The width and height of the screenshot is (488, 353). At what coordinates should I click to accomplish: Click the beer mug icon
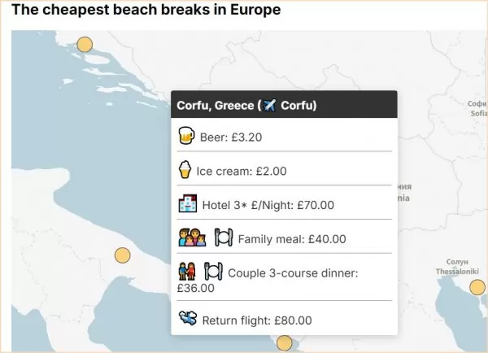pos(186,135)
